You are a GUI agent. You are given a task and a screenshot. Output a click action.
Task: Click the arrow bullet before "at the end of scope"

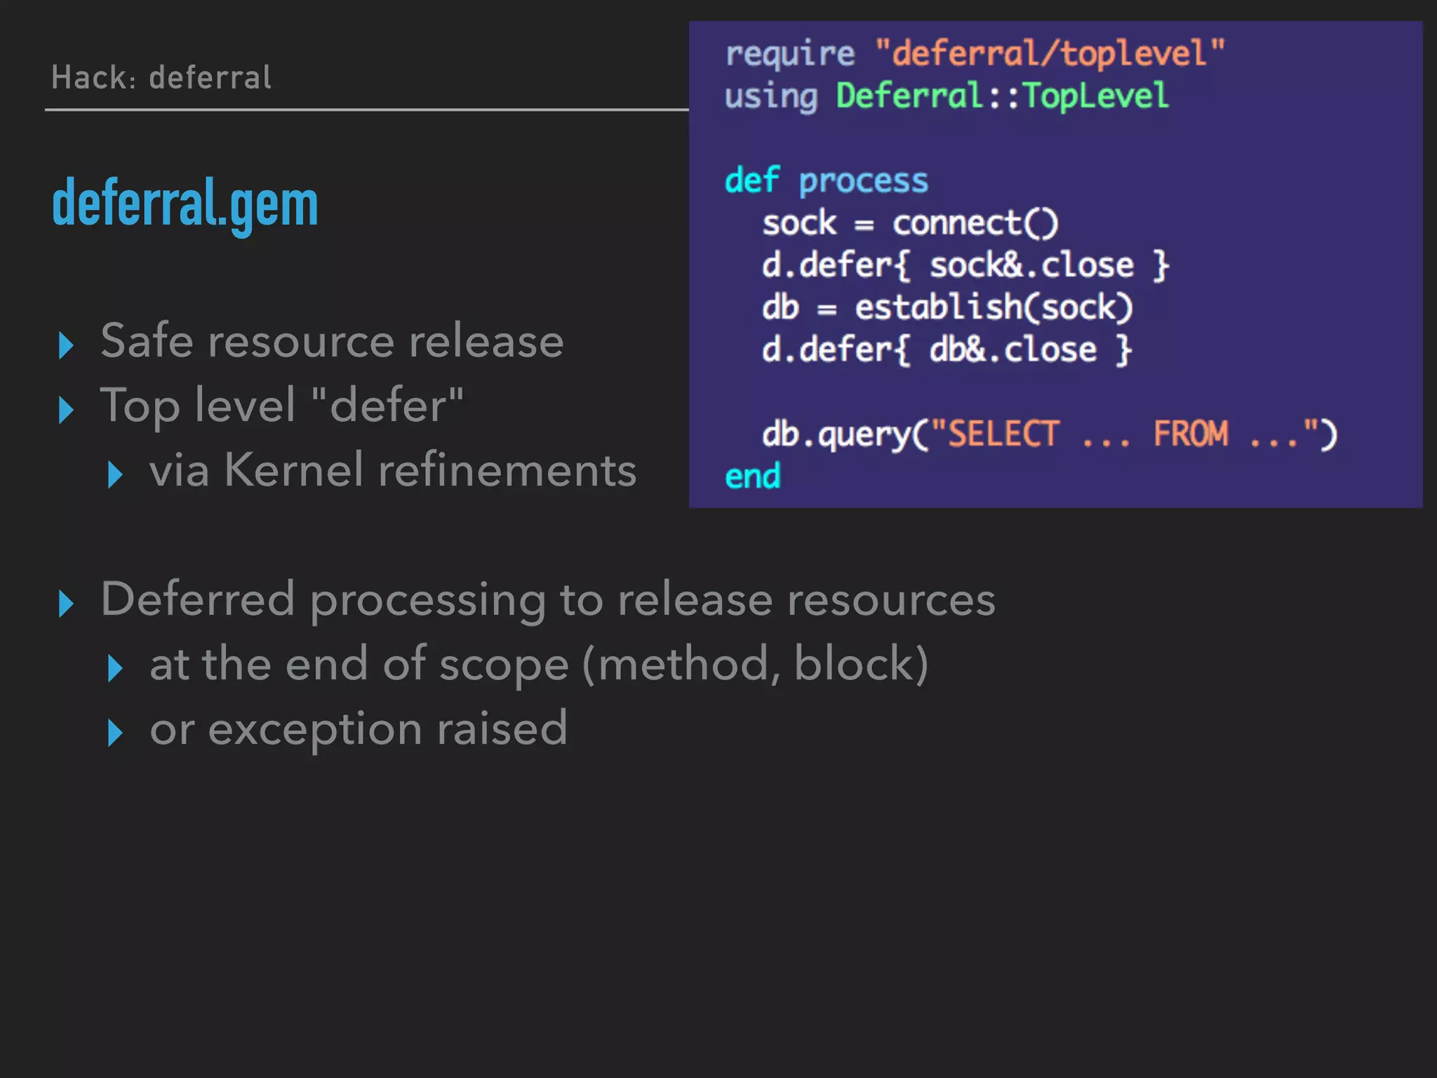(x=116, y=668)
